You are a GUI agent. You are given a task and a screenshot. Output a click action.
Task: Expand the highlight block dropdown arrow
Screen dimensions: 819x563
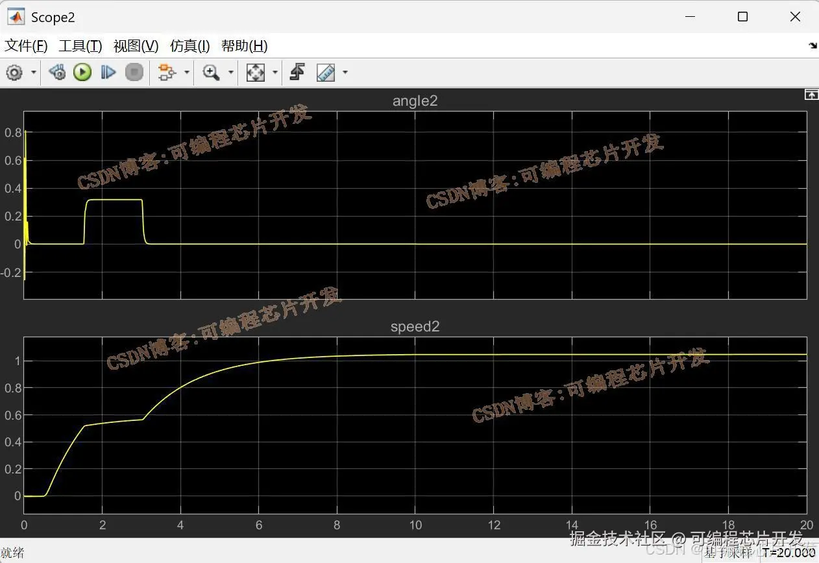(x=187, y=73)
